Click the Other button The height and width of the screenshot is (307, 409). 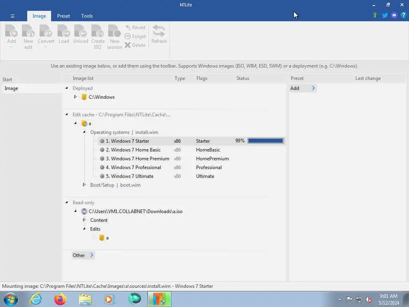point(83,255)
